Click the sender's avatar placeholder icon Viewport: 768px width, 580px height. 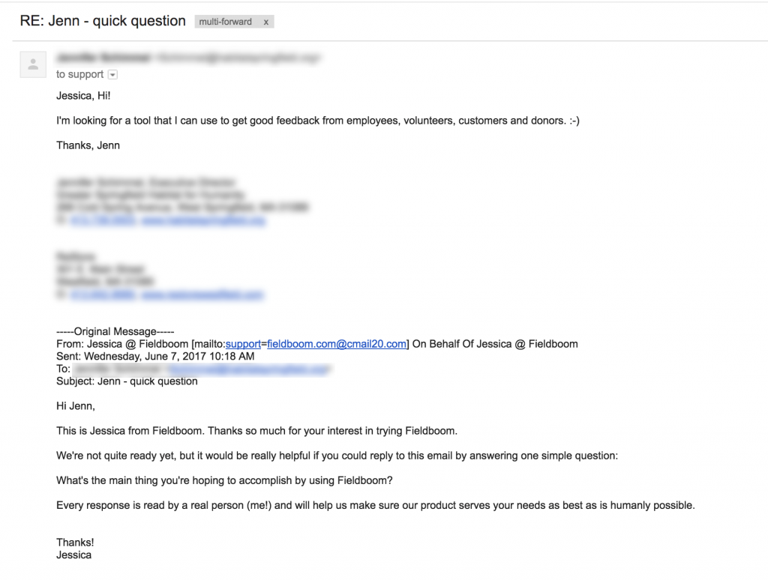[x=33, y=65]
